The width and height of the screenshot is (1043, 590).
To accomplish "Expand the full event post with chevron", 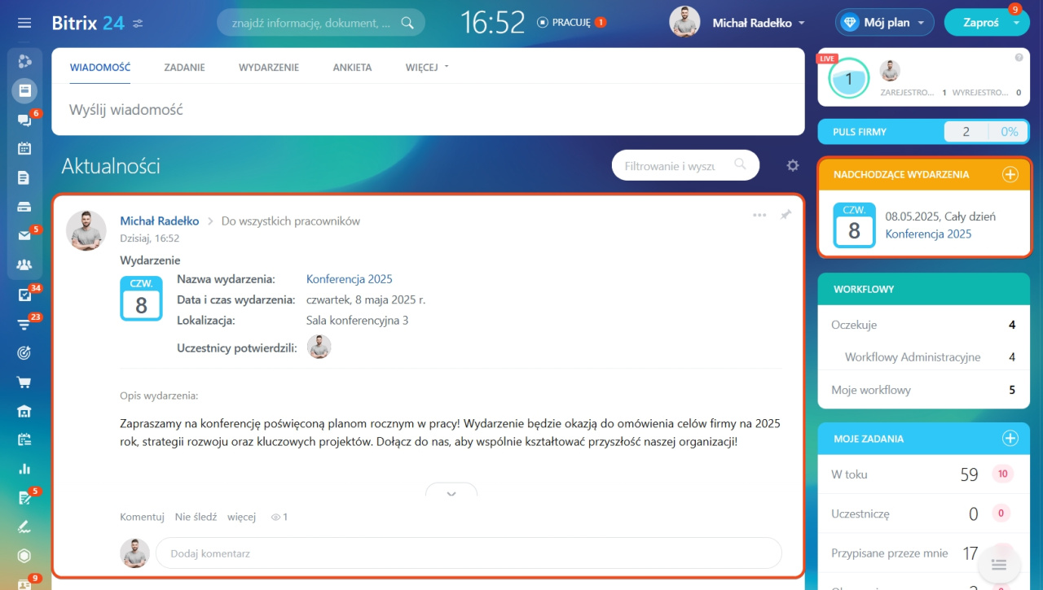I will coord(451,491).
